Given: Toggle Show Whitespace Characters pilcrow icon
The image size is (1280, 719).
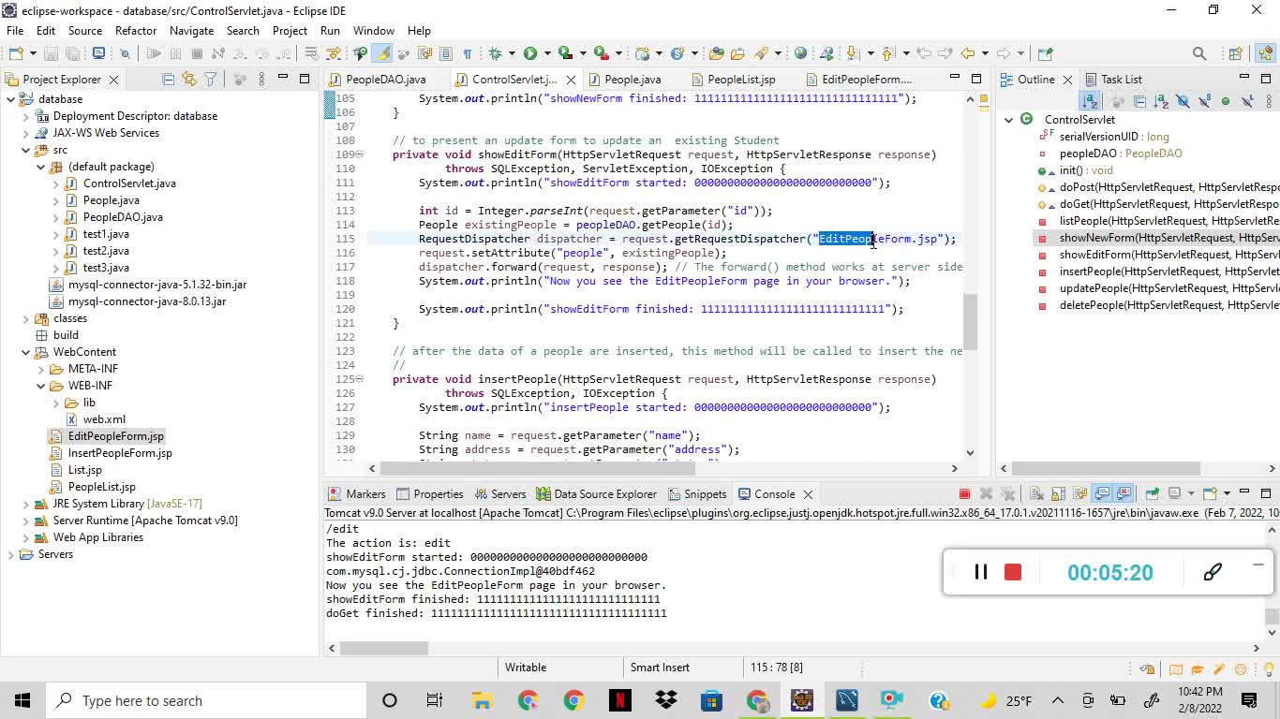Looking at the screenshot, I should 467,53.
